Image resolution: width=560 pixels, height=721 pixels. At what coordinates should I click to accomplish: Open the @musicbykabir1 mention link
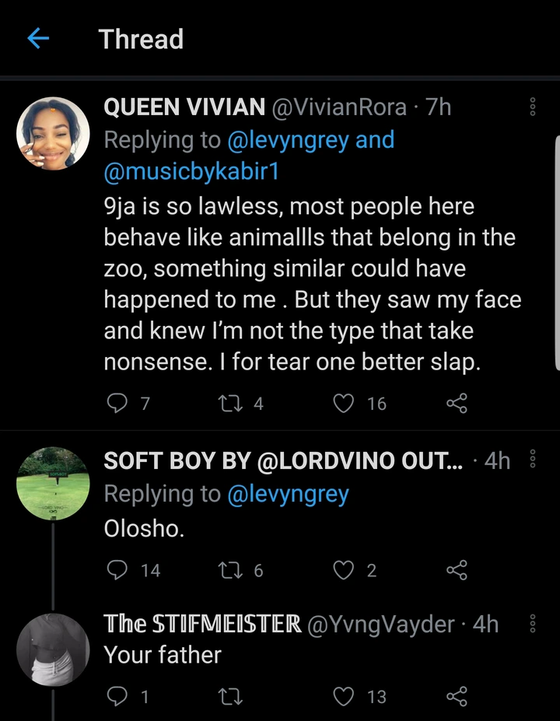point(191,173)
